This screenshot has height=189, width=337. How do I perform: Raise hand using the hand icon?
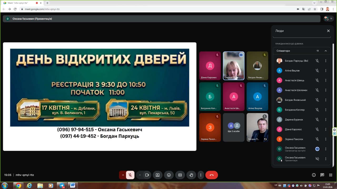click(191, 175)
